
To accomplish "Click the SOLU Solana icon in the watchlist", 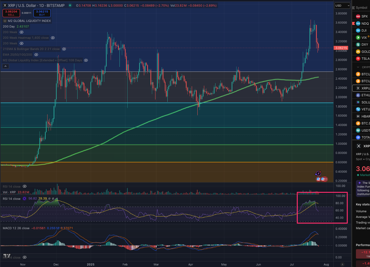I will coord(358,102).
